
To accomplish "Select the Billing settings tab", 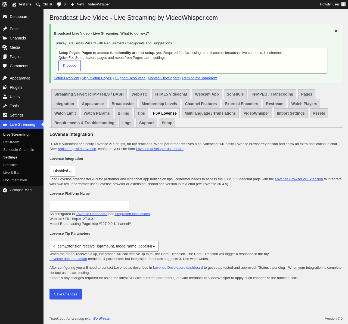I will click(123, 113).
